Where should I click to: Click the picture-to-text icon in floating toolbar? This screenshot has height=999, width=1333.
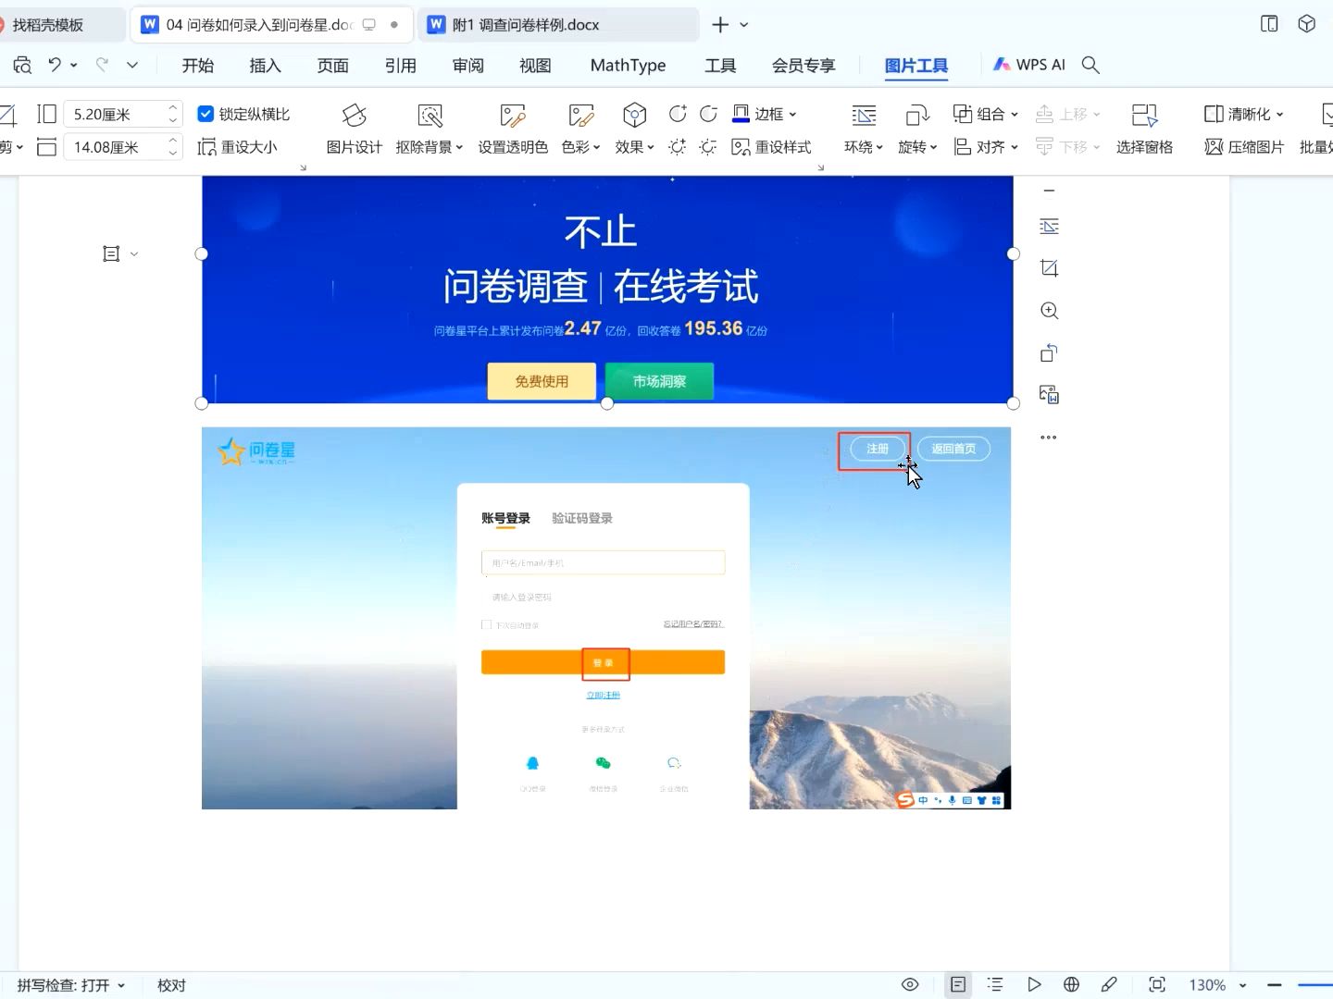coord(1049,395)
